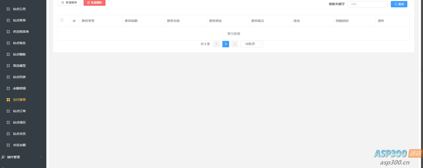Screen dimensions: 423x168
Task: Click the grid icon beside 站点会员
Action: click(8, 134)
